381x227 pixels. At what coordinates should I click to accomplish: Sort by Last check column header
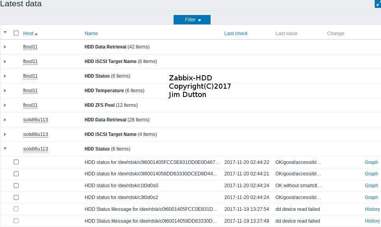click(x=236, y=33)
